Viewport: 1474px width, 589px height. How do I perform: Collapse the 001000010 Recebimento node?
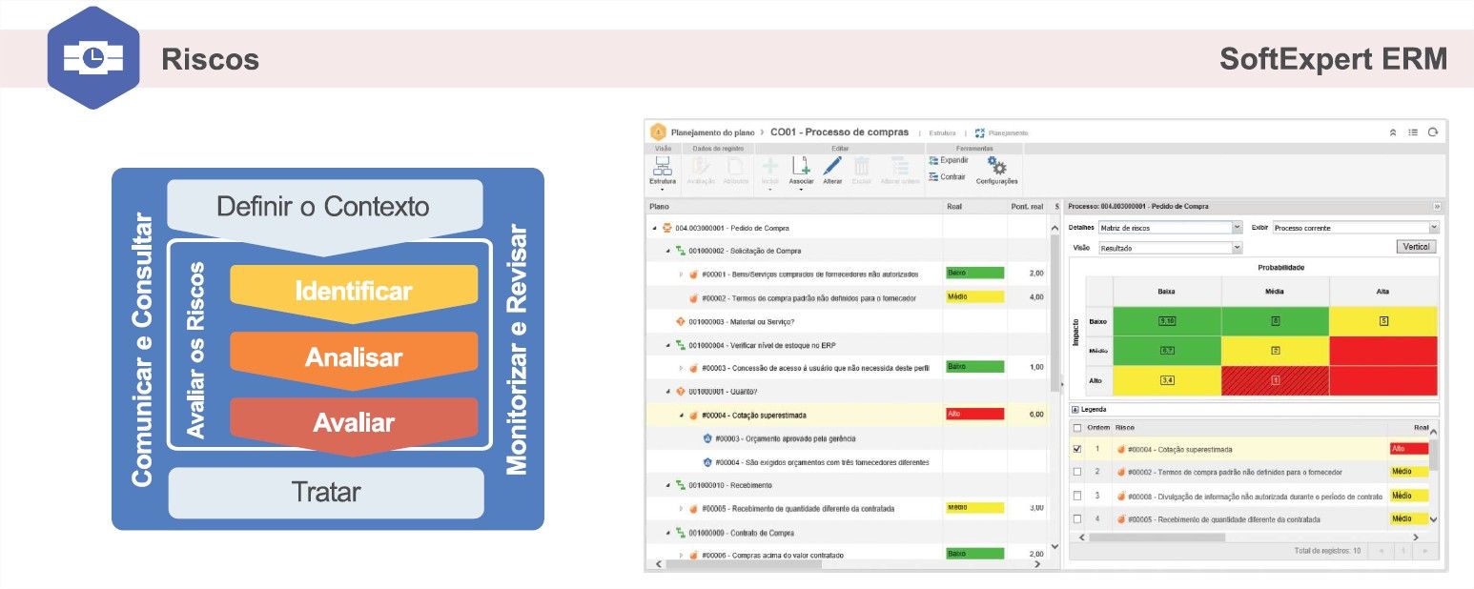click(667, 485)
